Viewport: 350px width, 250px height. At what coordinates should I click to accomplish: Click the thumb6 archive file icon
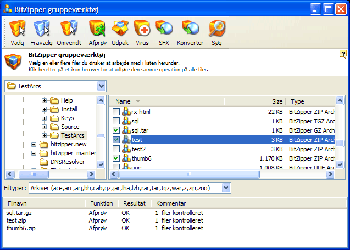tap(126, 158)
